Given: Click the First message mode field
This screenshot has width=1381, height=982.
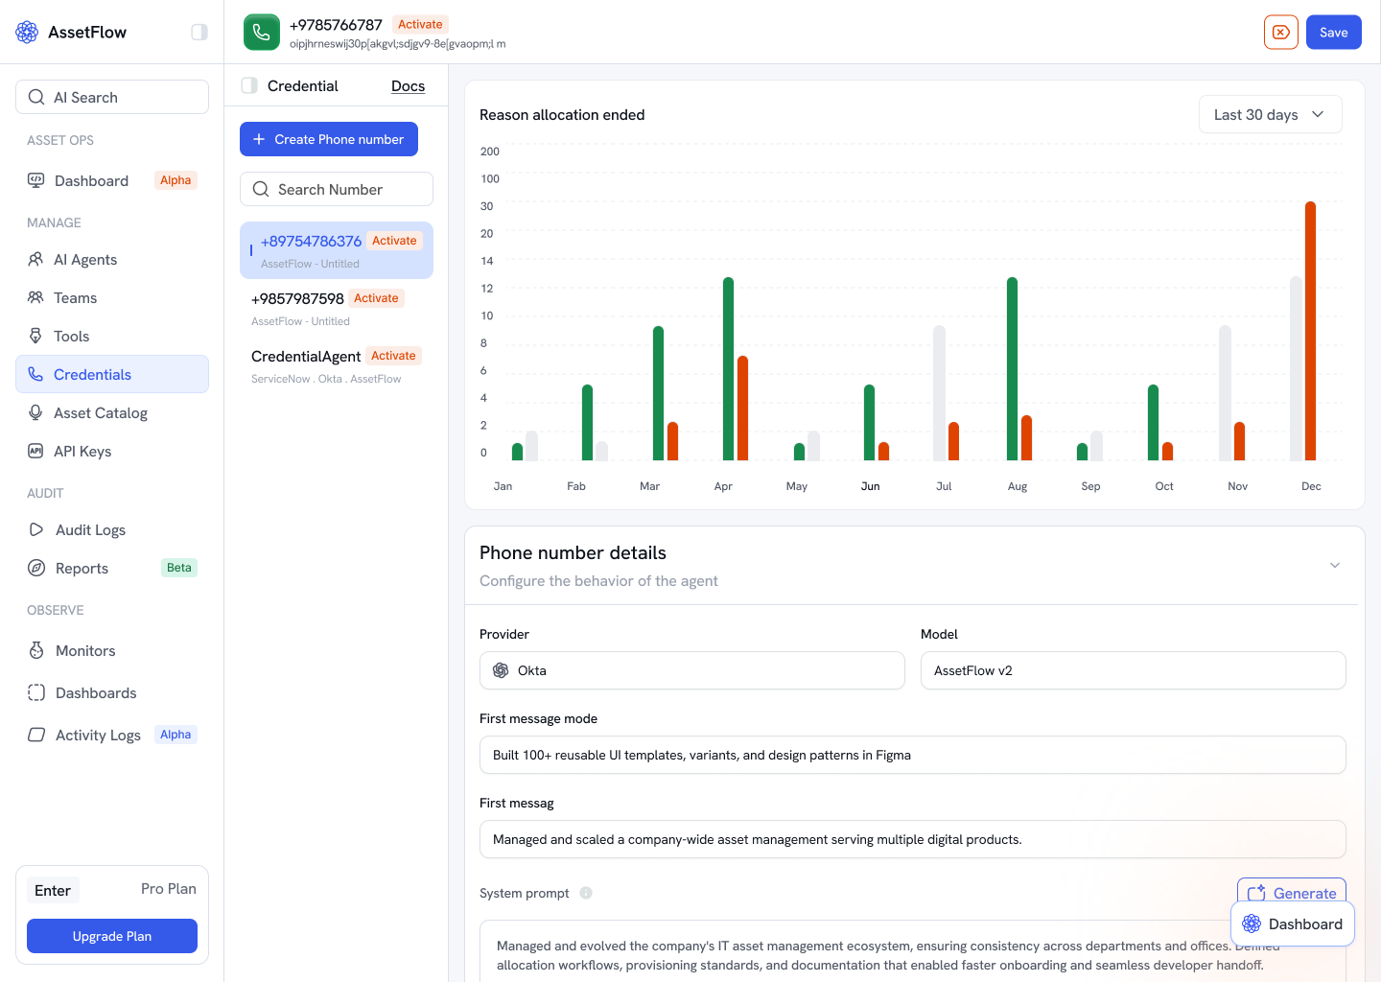Looking at the screenshot, I should pos(913,755).
